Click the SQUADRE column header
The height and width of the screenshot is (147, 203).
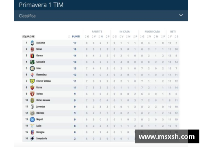tap(28, 37)
